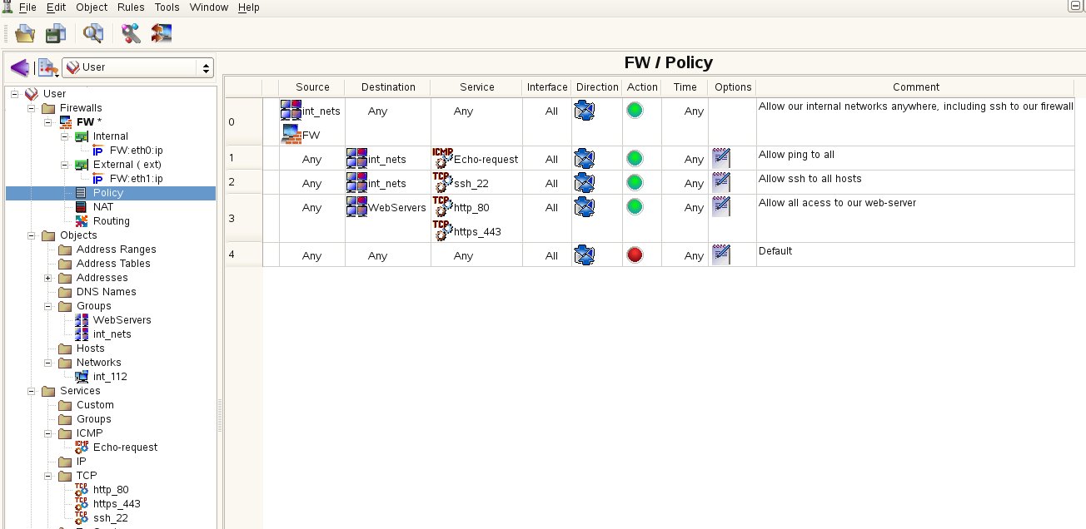1086x529 pixels.
Task: Open the Window menu
Action: (209, 7)
